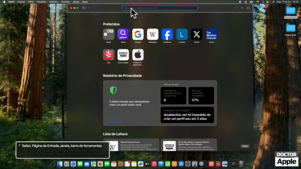The height and width of the screenshot is (169, 301).
Task: Open the Google favorite
Action: 138,34
